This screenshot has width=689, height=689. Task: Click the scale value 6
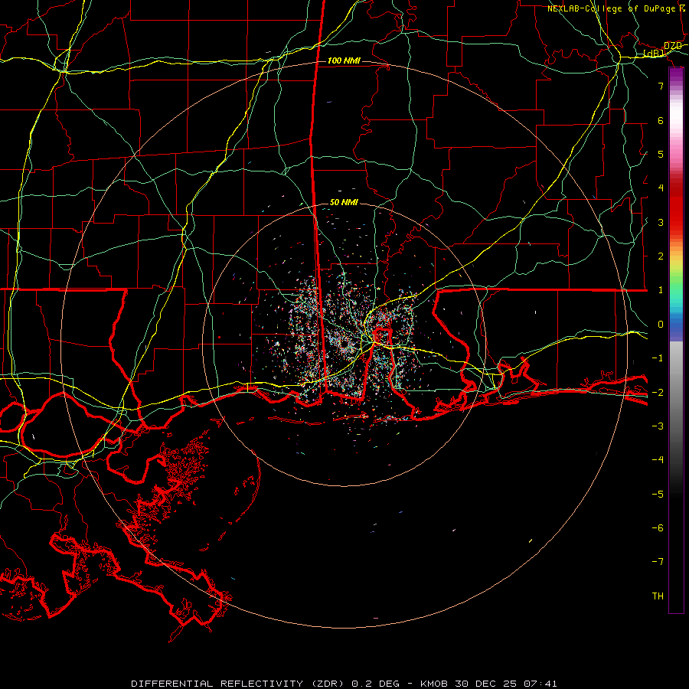tap(661, 120)
